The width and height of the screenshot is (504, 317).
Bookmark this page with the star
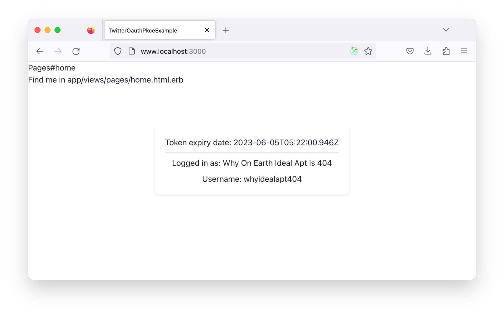tap(368, 51)
